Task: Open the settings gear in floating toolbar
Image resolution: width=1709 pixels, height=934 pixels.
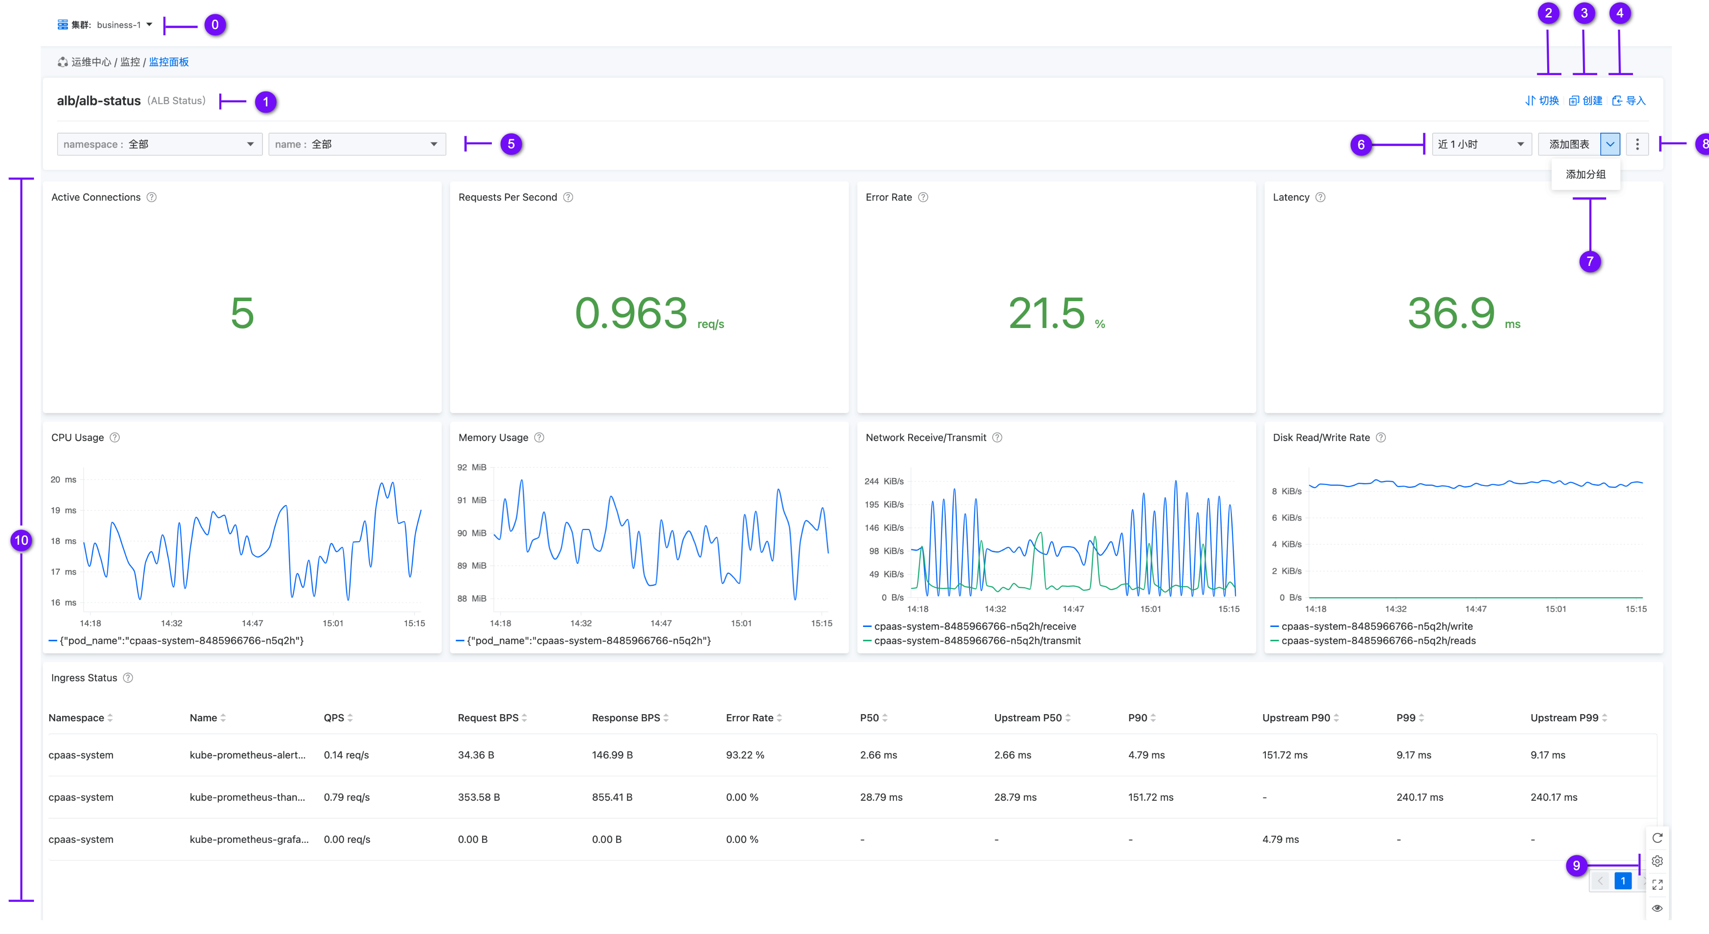Action: (x=1657, y=861)
